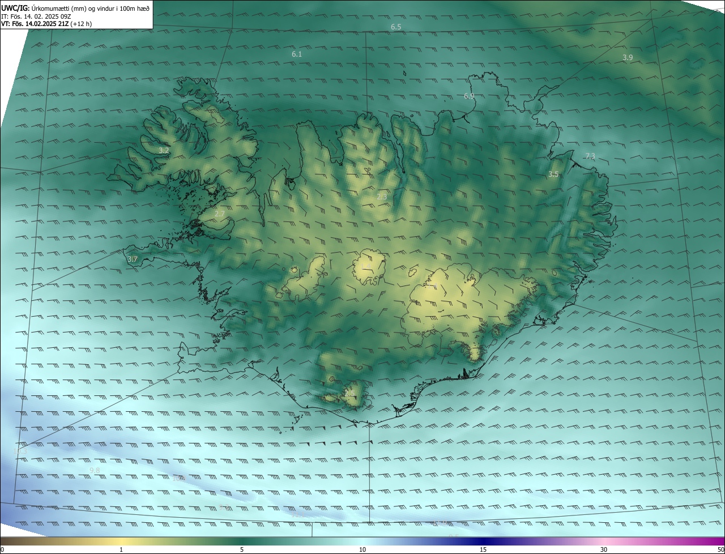The height and width of the screenshot is (554, 725).
Task: Click the 9.8 value in the southwest ocean
Action: [95, 471]
